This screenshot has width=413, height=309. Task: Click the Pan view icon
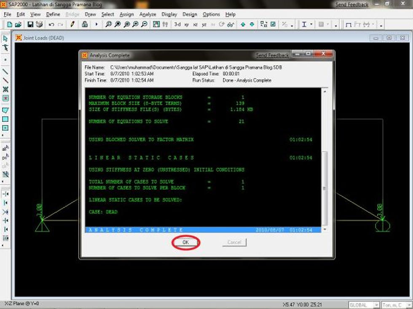(x=156, y=24)
